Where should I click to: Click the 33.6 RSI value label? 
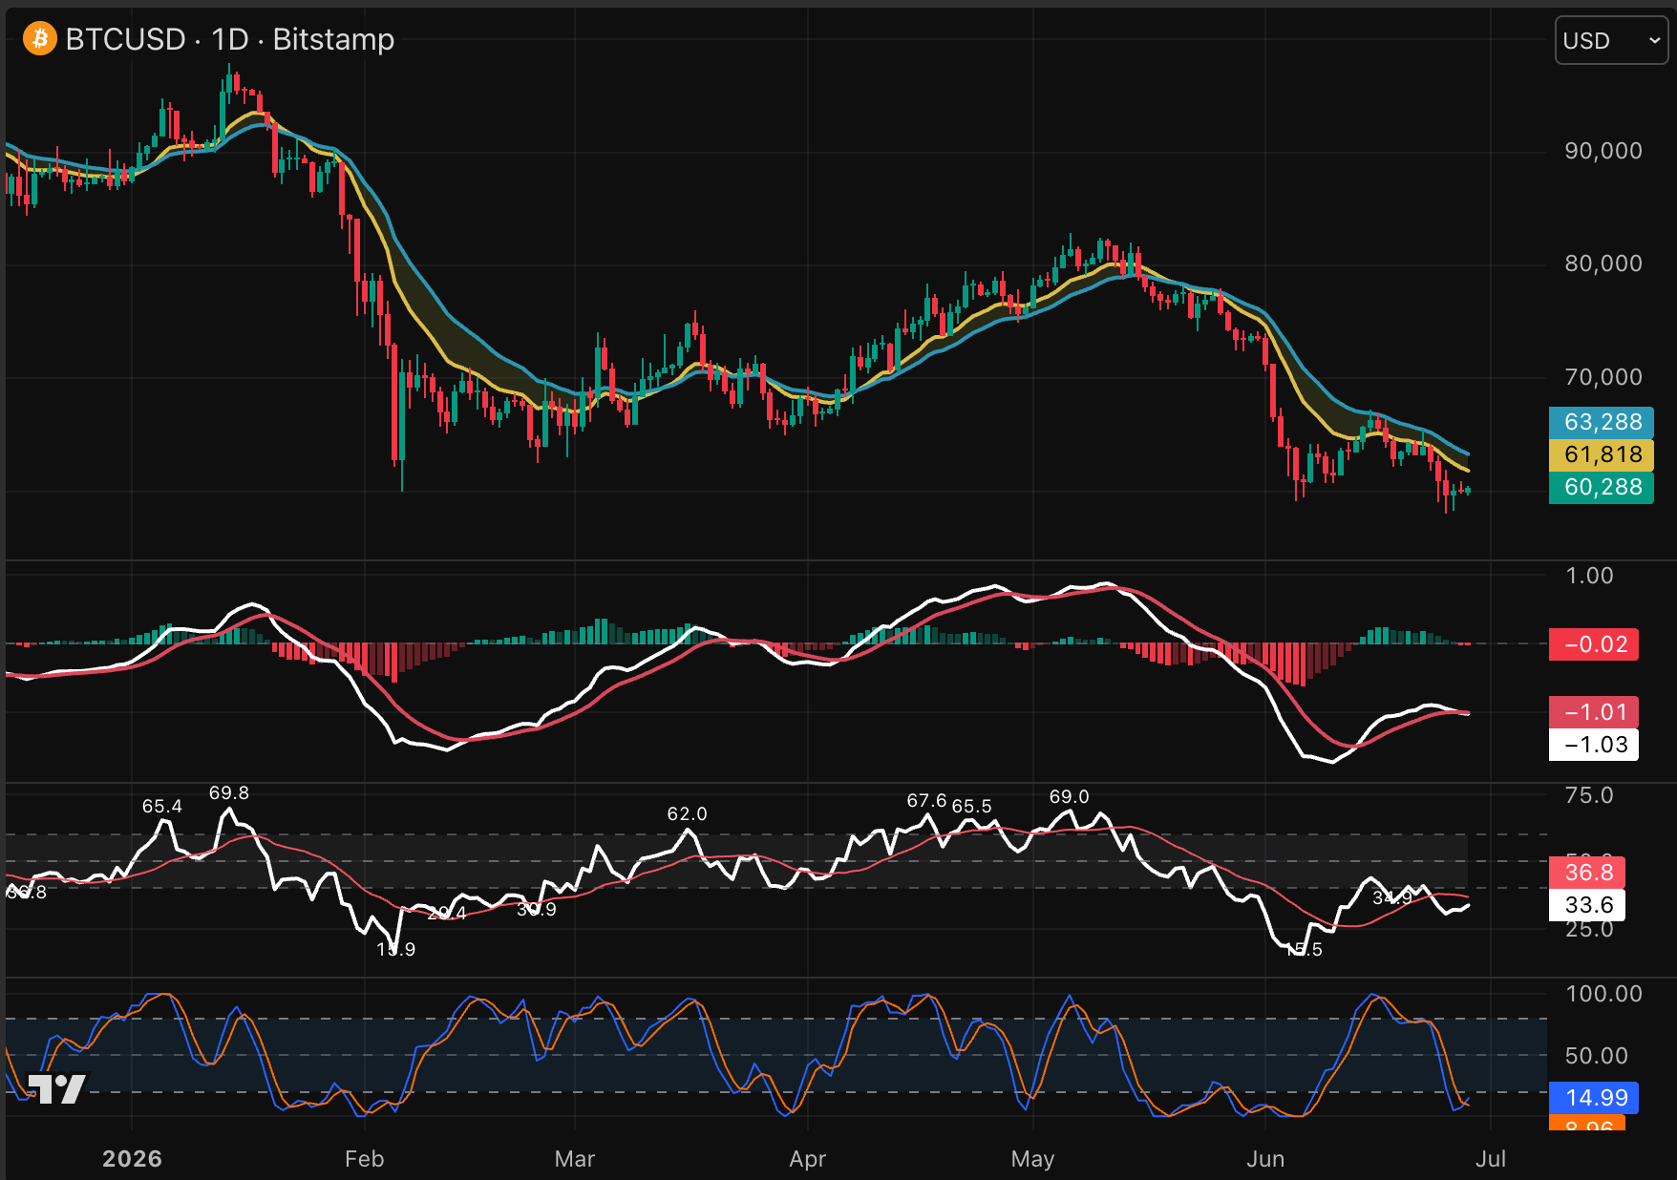(1587, 904)
